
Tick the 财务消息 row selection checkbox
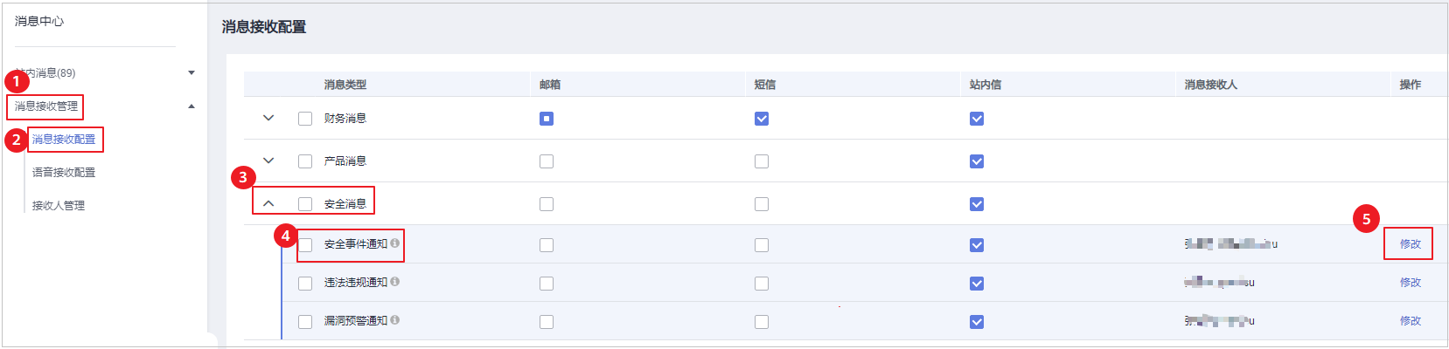(x=305, y=119)
